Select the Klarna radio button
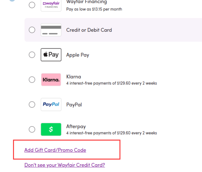The width and height of the screenshot is (202, 172). coord(32,80)
